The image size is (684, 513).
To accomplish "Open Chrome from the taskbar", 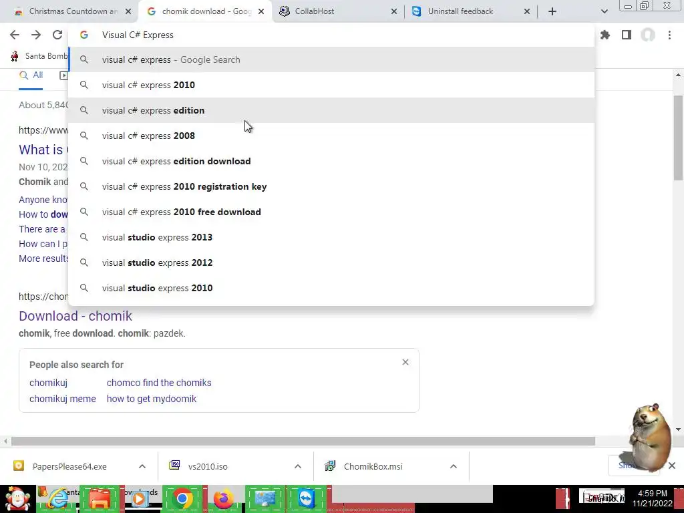I will 182,499.
